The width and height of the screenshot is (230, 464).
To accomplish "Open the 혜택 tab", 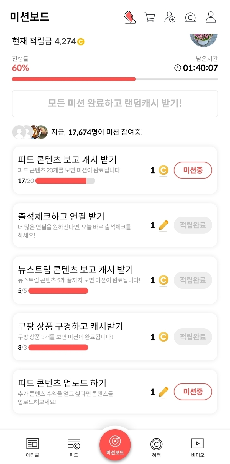I will (156, 447).
